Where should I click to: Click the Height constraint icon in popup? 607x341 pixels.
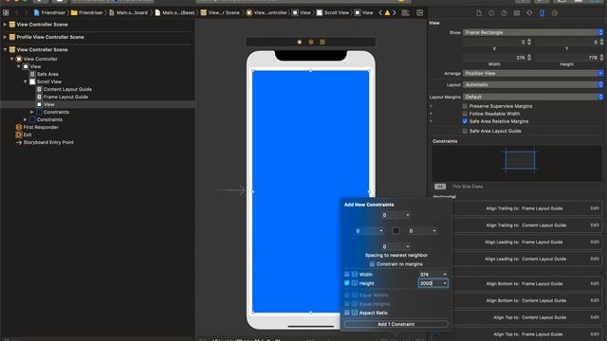coord(355,283)
